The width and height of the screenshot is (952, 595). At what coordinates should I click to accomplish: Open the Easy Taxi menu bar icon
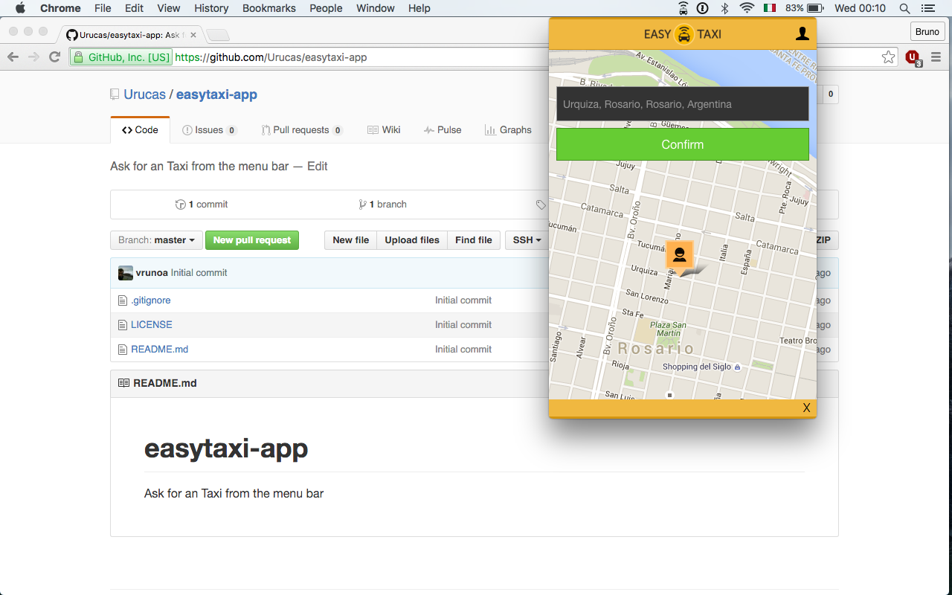(684, 8)
